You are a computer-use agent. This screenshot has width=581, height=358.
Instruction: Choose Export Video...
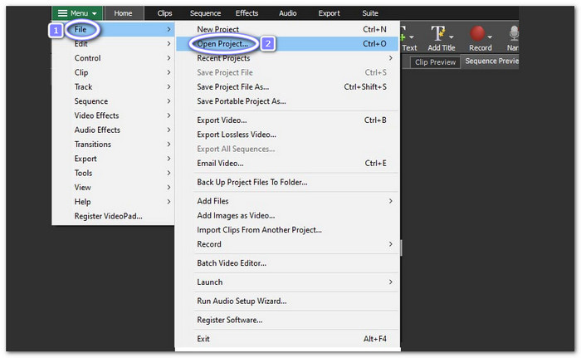click(287, 120)
